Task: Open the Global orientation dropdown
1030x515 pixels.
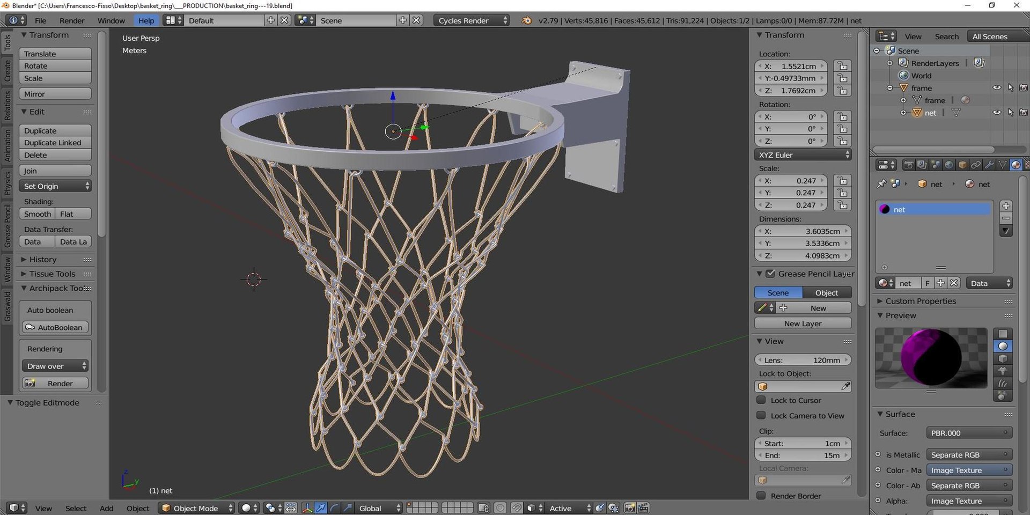Action: click(378, 508)
